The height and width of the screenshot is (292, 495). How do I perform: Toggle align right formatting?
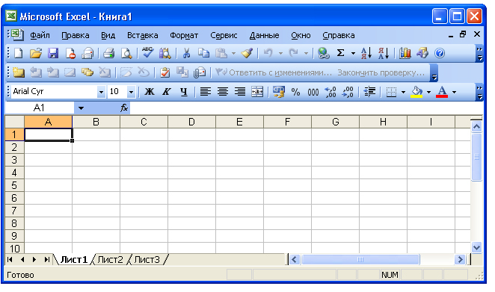tap(240, 92)
